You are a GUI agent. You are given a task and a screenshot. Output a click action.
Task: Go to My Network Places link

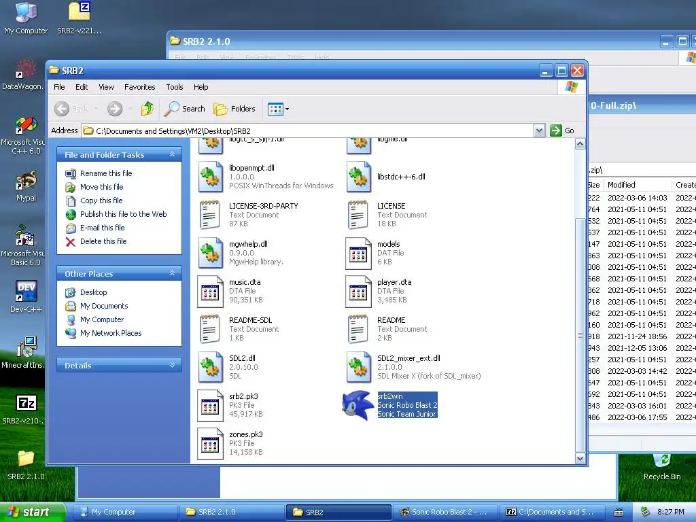[111, 333]
